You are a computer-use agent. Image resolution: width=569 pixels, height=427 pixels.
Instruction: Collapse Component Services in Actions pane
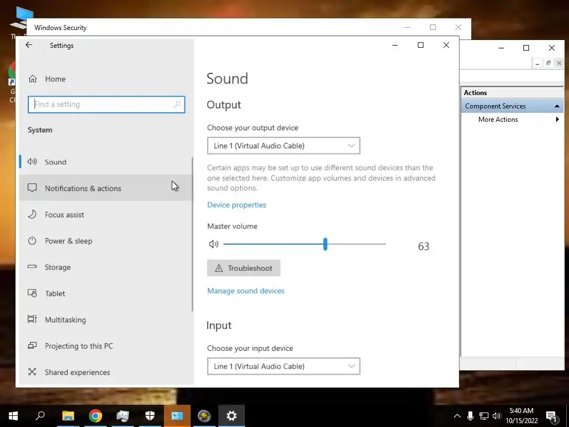[x=556, y=106]
